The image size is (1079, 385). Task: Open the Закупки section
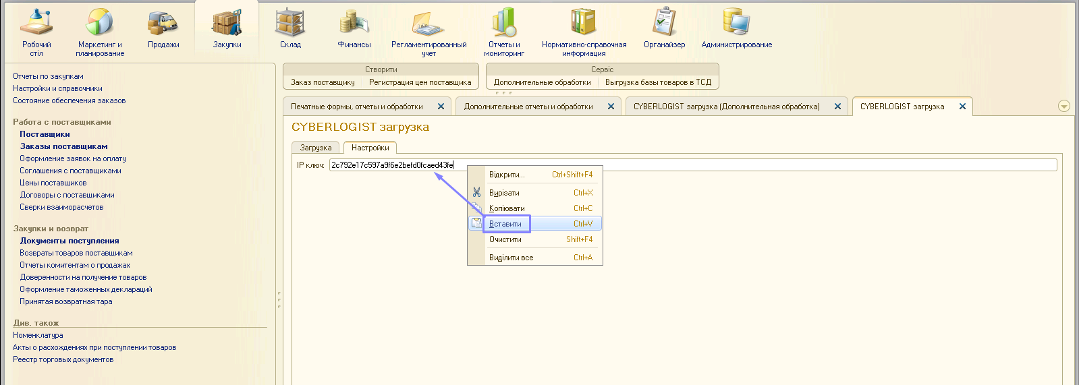click(227, 30)
